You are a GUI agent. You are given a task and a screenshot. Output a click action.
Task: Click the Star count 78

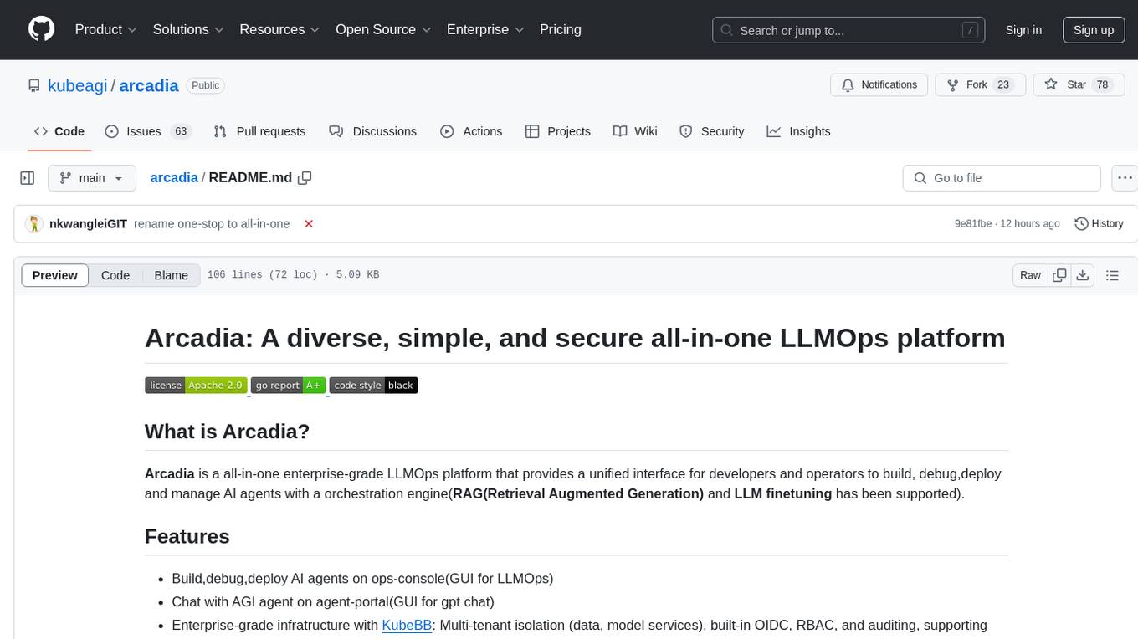1102,85
